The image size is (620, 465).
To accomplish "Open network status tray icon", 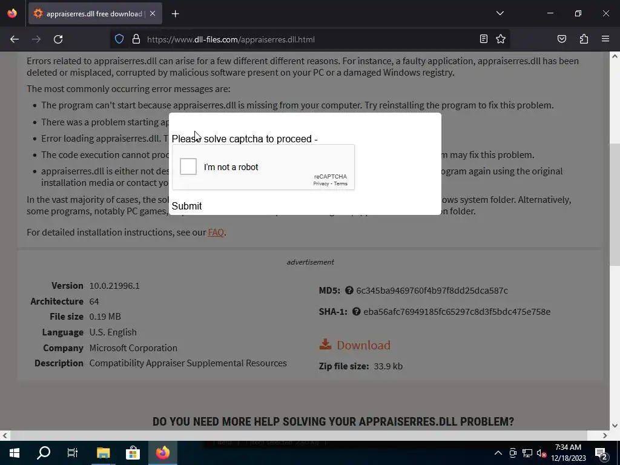I will click(527, 453).
